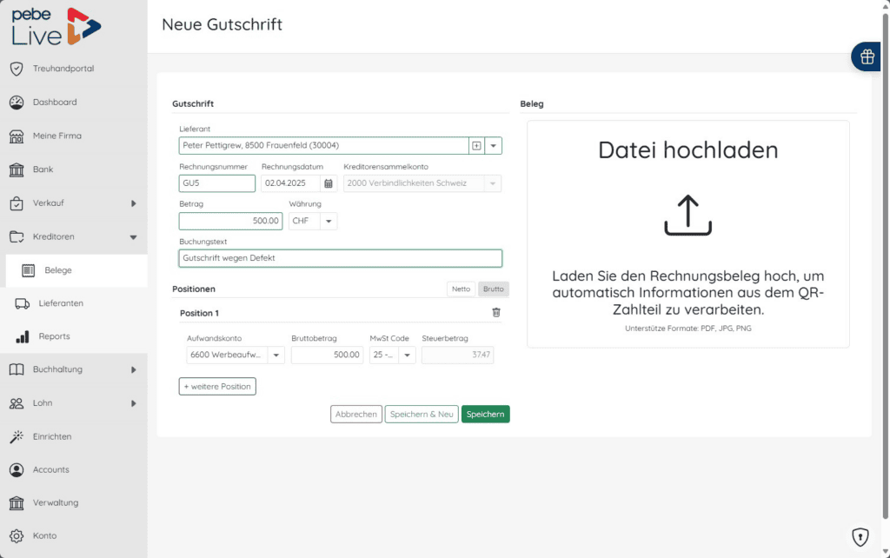
Task: Click the Verwaltung building icon
Action: click(17, 503)
